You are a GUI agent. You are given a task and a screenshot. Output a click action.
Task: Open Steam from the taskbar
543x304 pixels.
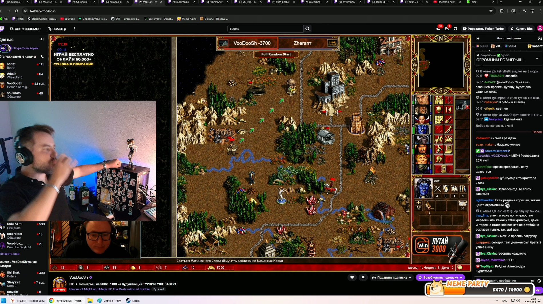click(x=133, y=301)
